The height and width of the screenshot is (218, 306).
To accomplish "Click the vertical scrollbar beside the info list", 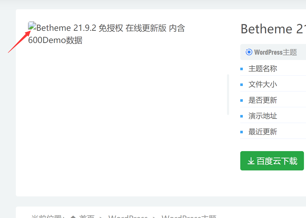I will [228, 94].
